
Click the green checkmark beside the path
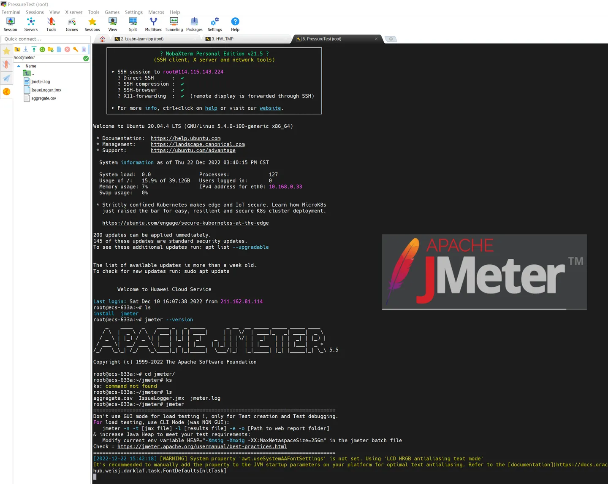point(86,58)
